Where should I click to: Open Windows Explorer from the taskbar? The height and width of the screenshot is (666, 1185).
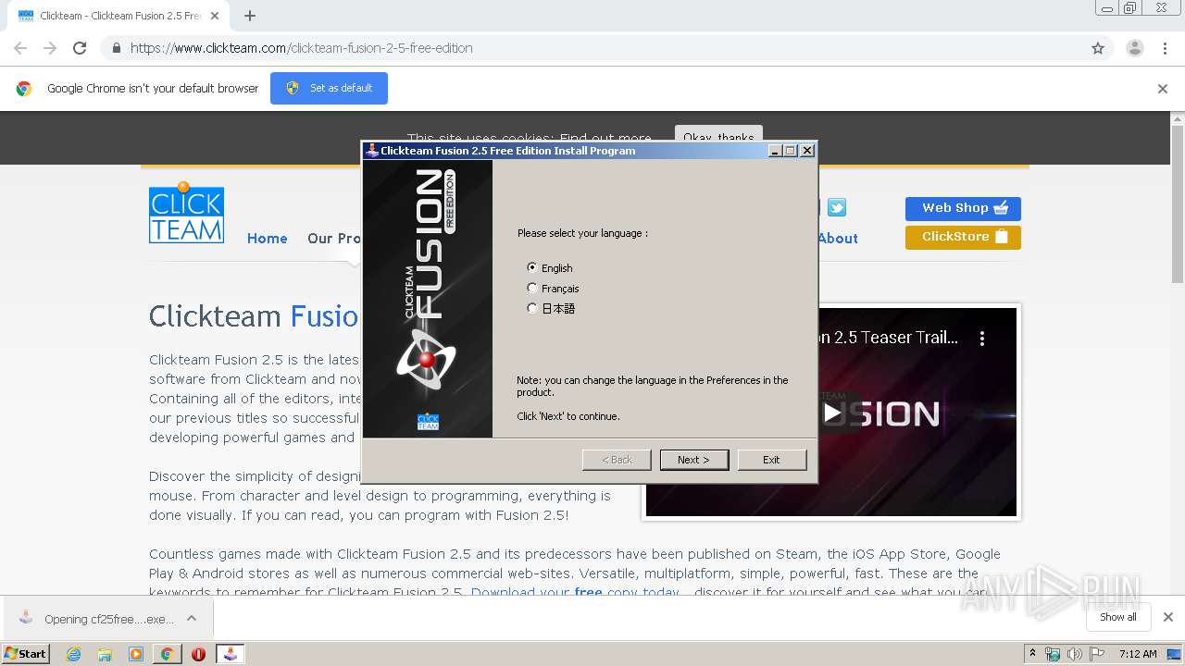(x=105, y=654)
